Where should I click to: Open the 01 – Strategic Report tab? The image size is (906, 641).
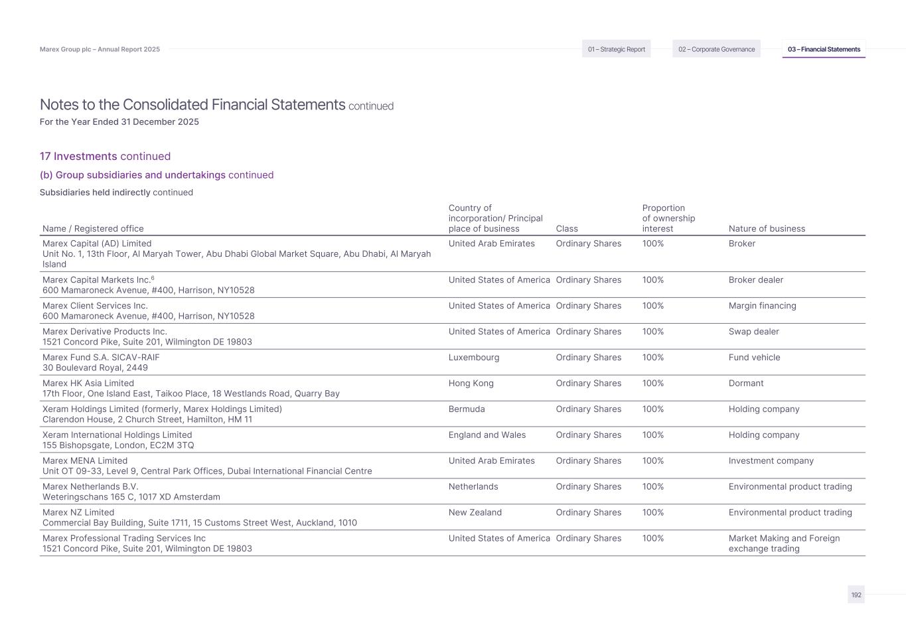616,49
